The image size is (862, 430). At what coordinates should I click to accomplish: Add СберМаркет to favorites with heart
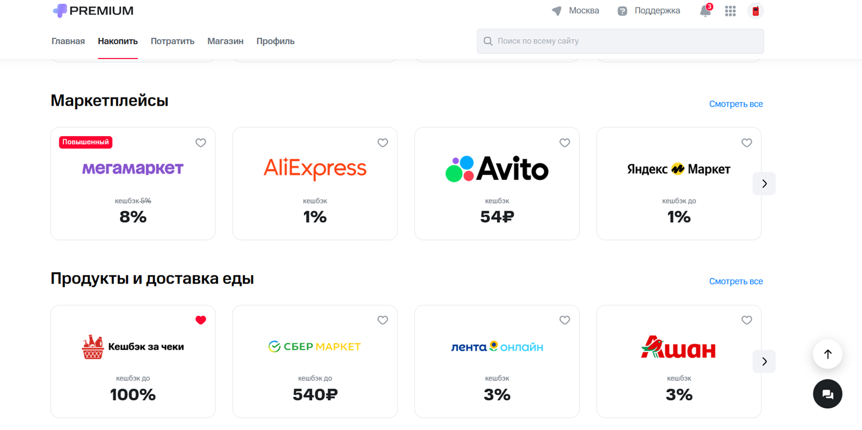click(383, 320)
